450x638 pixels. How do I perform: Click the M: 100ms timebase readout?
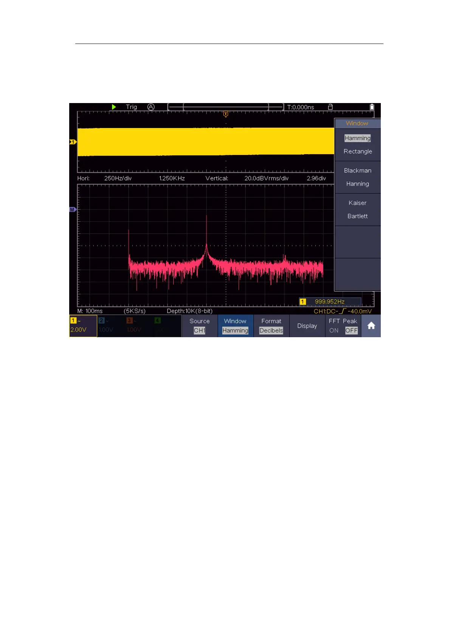[90, 311]
